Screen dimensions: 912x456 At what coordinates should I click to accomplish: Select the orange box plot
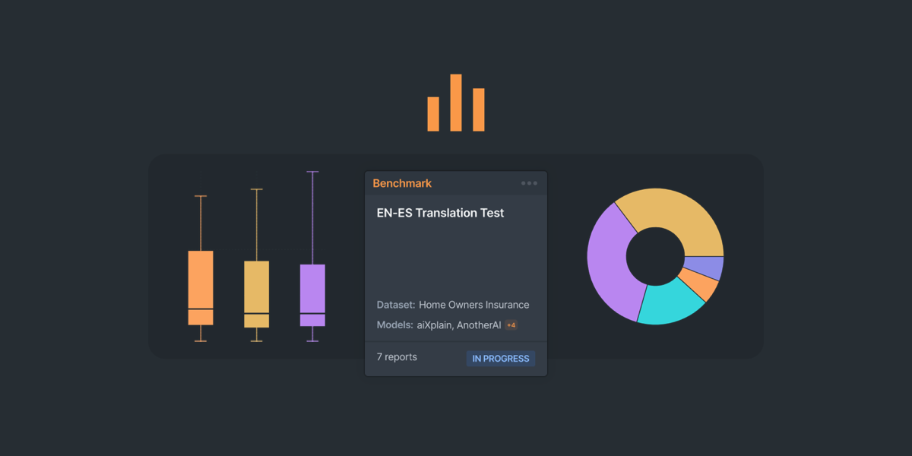click(x=201, y=287)
